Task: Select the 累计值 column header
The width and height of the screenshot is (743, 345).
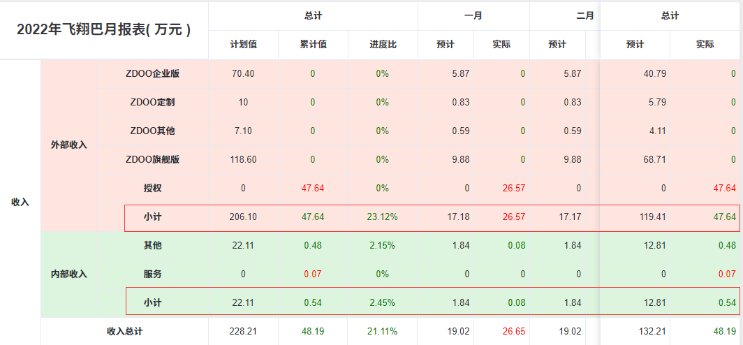Action: point(314,45)
